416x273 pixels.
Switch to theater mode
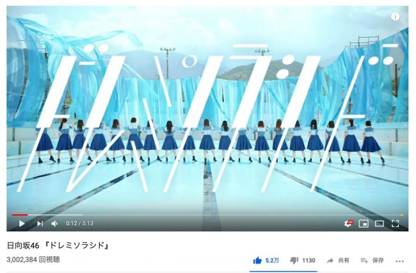tap(380, 224)
